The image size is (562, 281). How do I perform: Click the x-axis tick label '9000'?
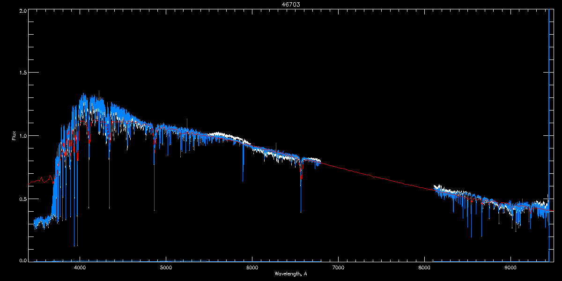coord(510,268)
